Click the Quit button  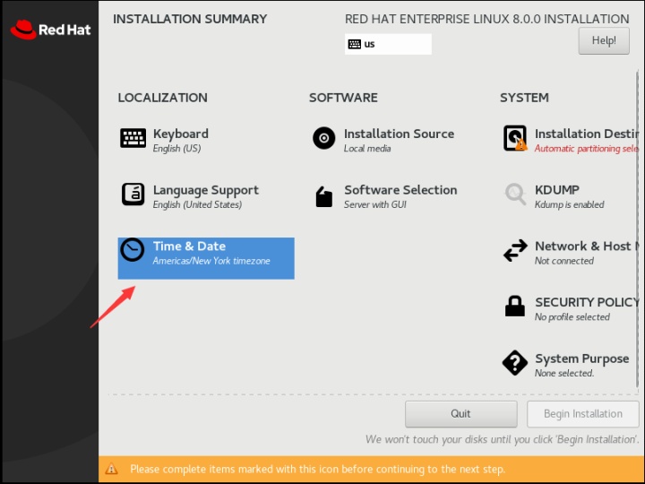tap(460, 413)
